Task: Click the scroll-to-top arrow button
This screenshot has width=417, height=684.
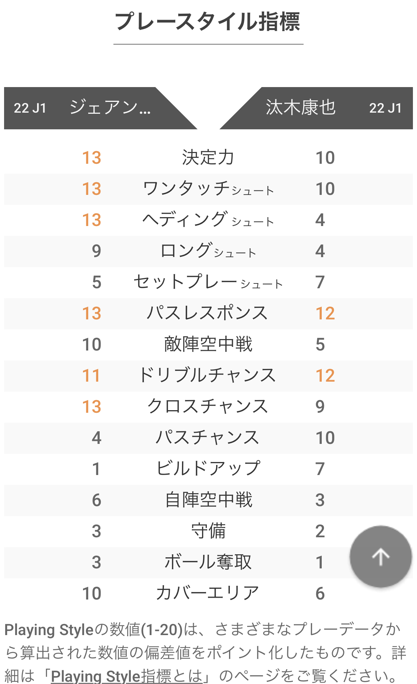Action: [x=381, y=557]
